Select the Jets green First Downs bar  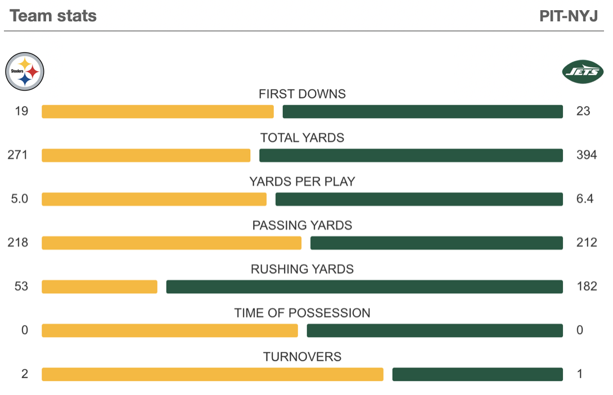[422, 111]
